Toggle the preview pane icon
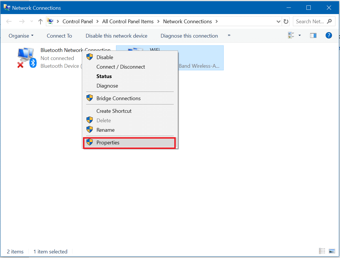Screen dimensions: 340x258 313,36
